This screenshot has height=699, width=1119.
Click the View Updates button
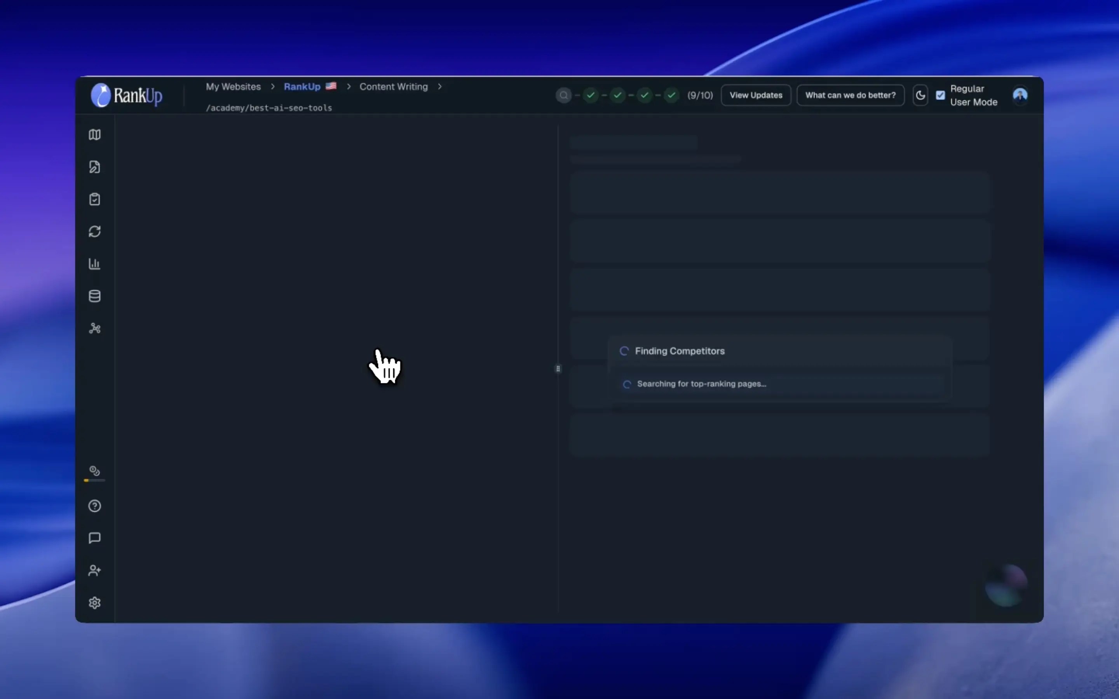756,95
